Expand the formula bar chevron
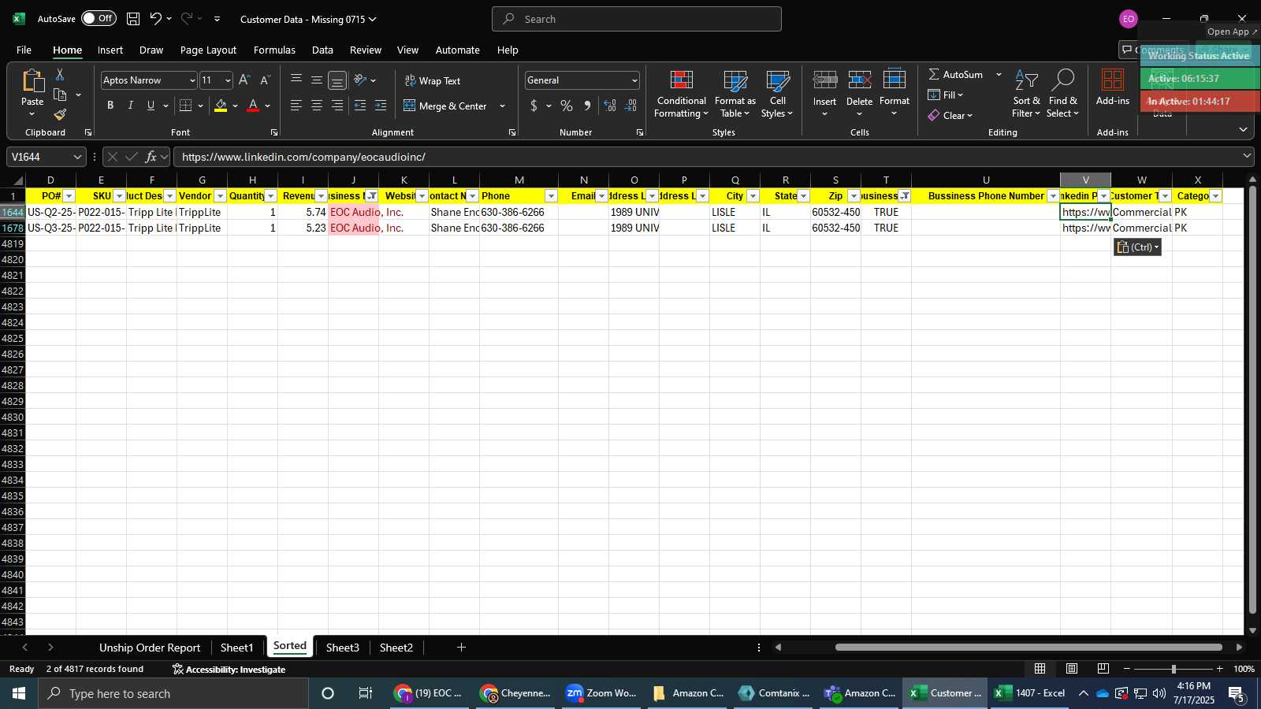This screenshot has width=1261, height=709. 1247,157
